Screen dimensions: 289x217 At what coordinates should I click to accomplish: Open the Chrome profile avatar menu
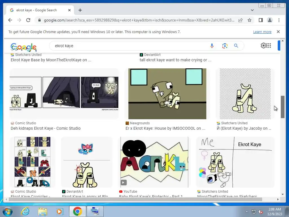click(x=270, y=20)
